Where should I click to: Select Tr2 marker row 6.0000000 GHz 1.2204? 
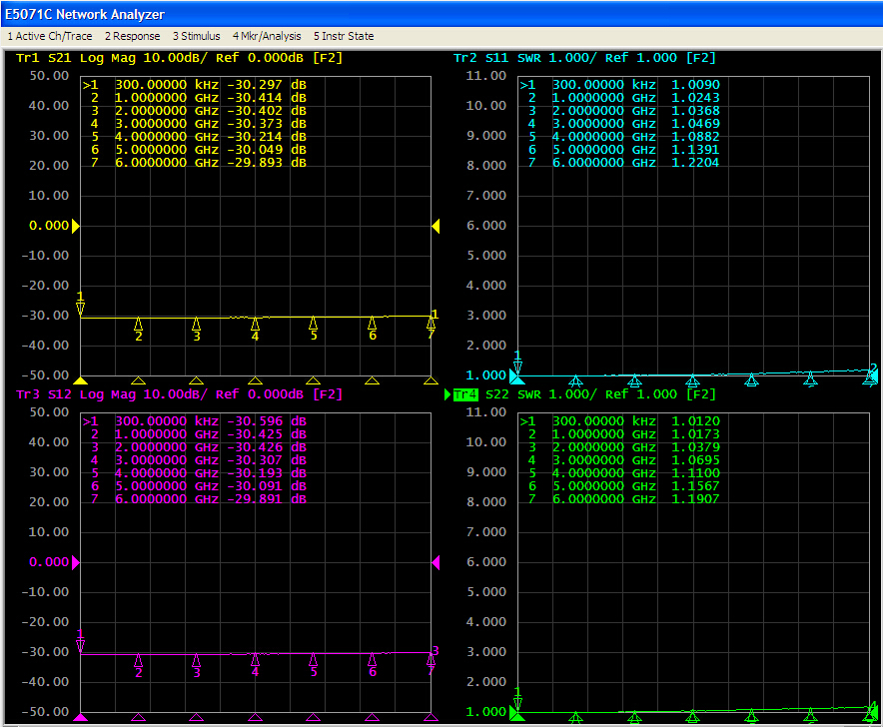point(623,163)
